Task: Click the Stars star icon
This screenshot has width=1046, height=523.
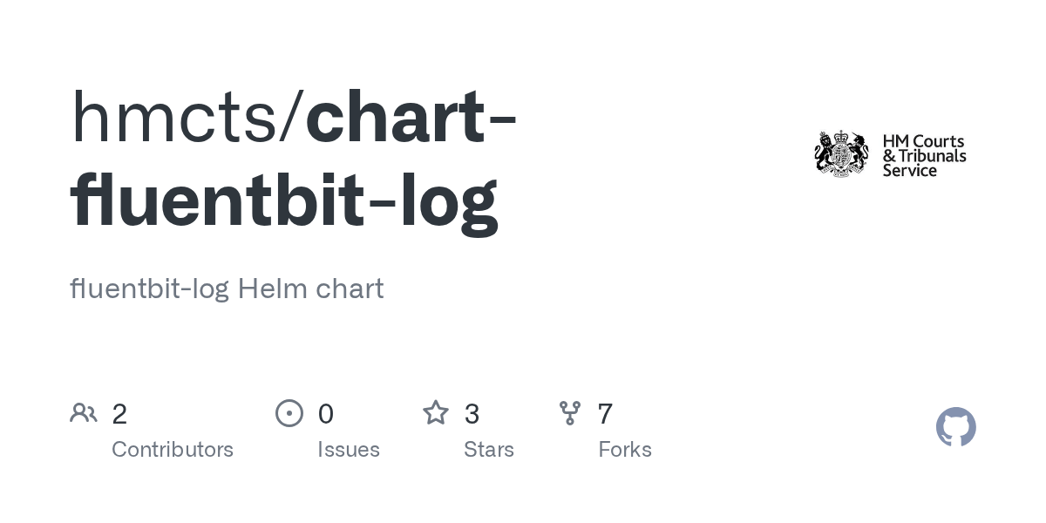Action: tap(436, 413)
